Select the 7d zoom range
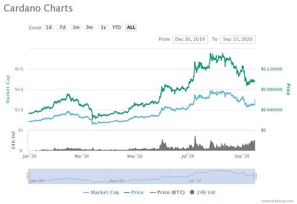Screen dimensions: 297x204 pos(62,28)
